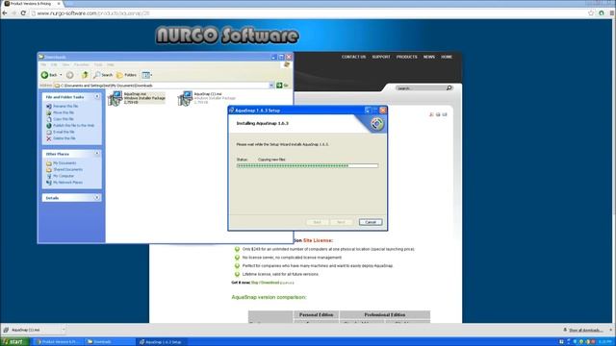
Task: Click SUPPORT in website navigation
Action: [x=381, y=57]
